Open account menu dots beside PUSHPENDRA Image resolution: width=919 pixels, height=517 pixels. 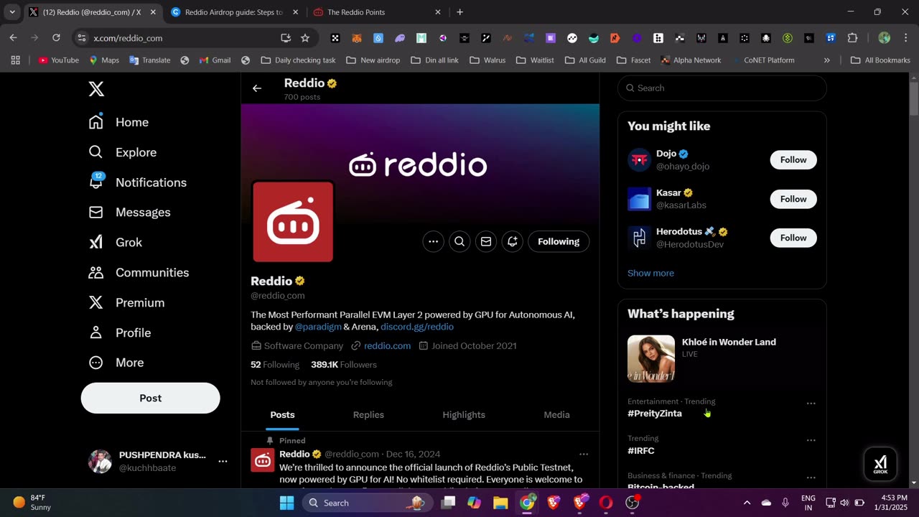[x=223, y=461]
